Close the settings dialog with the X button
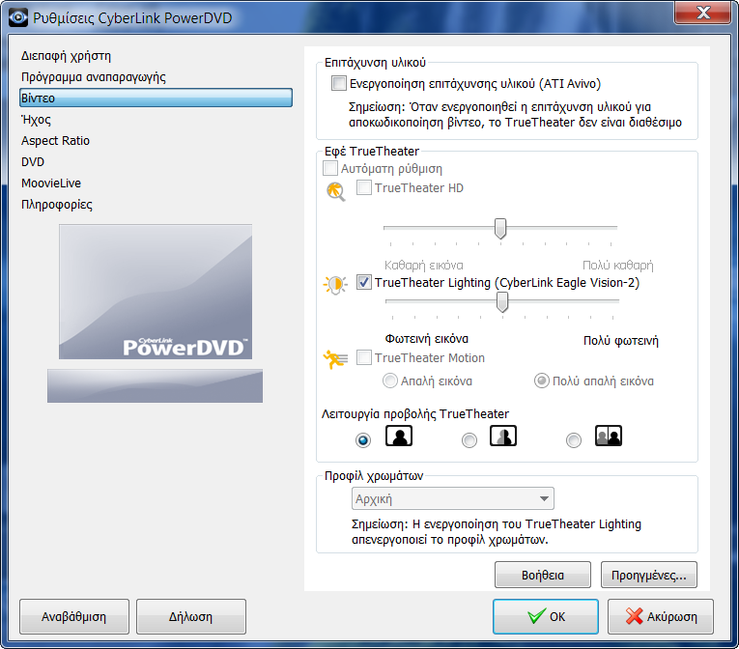 [x=702, y=13]
